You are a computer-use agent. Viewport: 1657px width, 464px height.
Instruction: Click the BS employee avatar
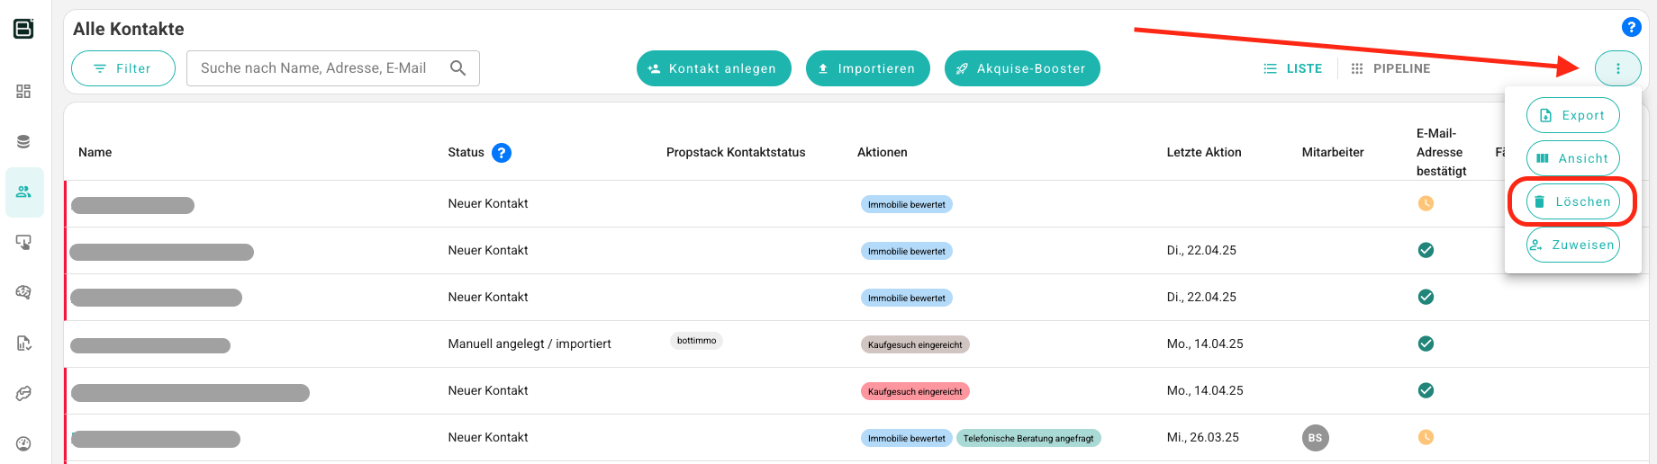coord(1315,438)
